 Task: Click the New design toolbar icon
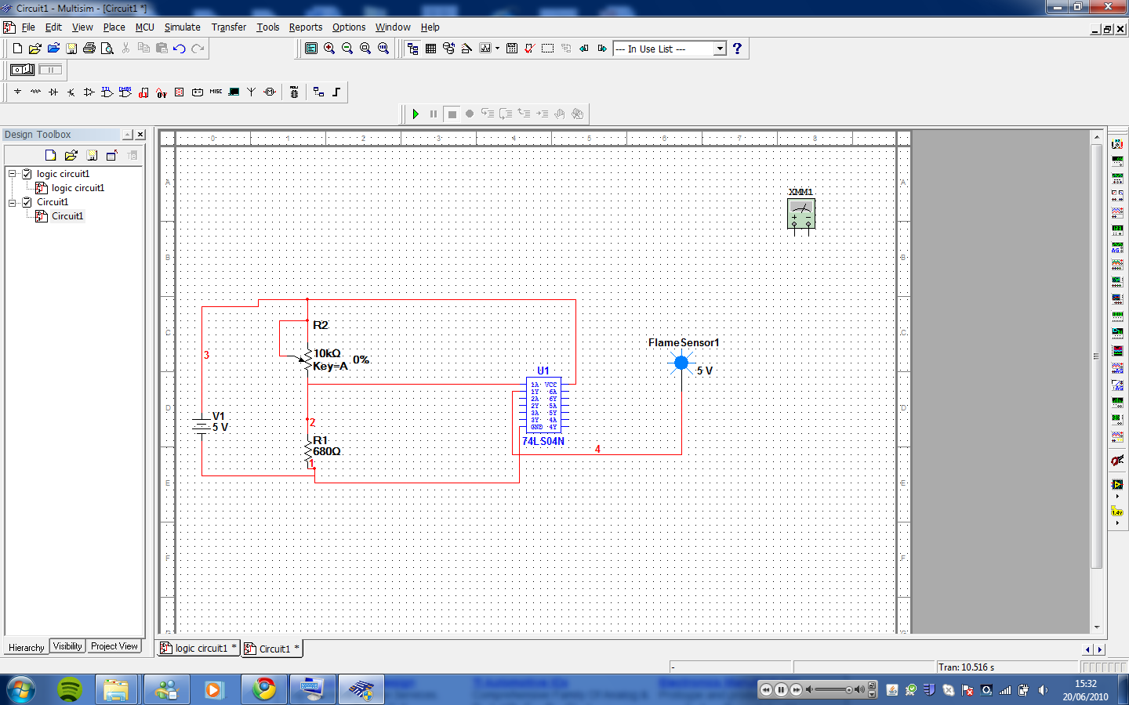coord(17,49)
